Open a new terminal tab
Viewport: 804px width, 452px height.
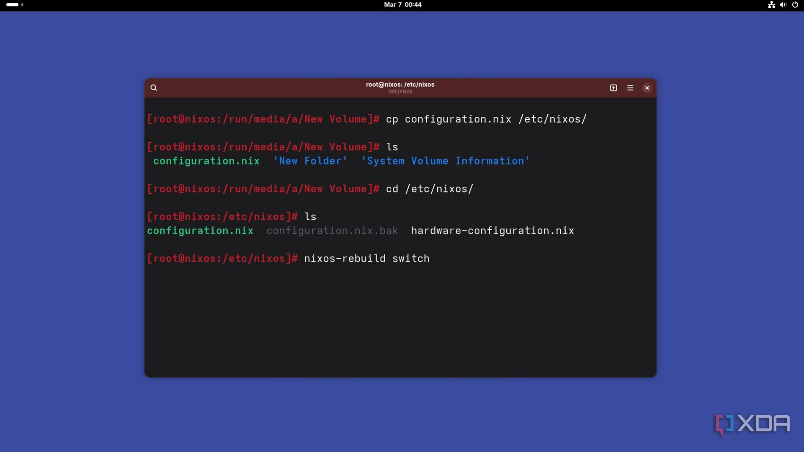point(613,88)
